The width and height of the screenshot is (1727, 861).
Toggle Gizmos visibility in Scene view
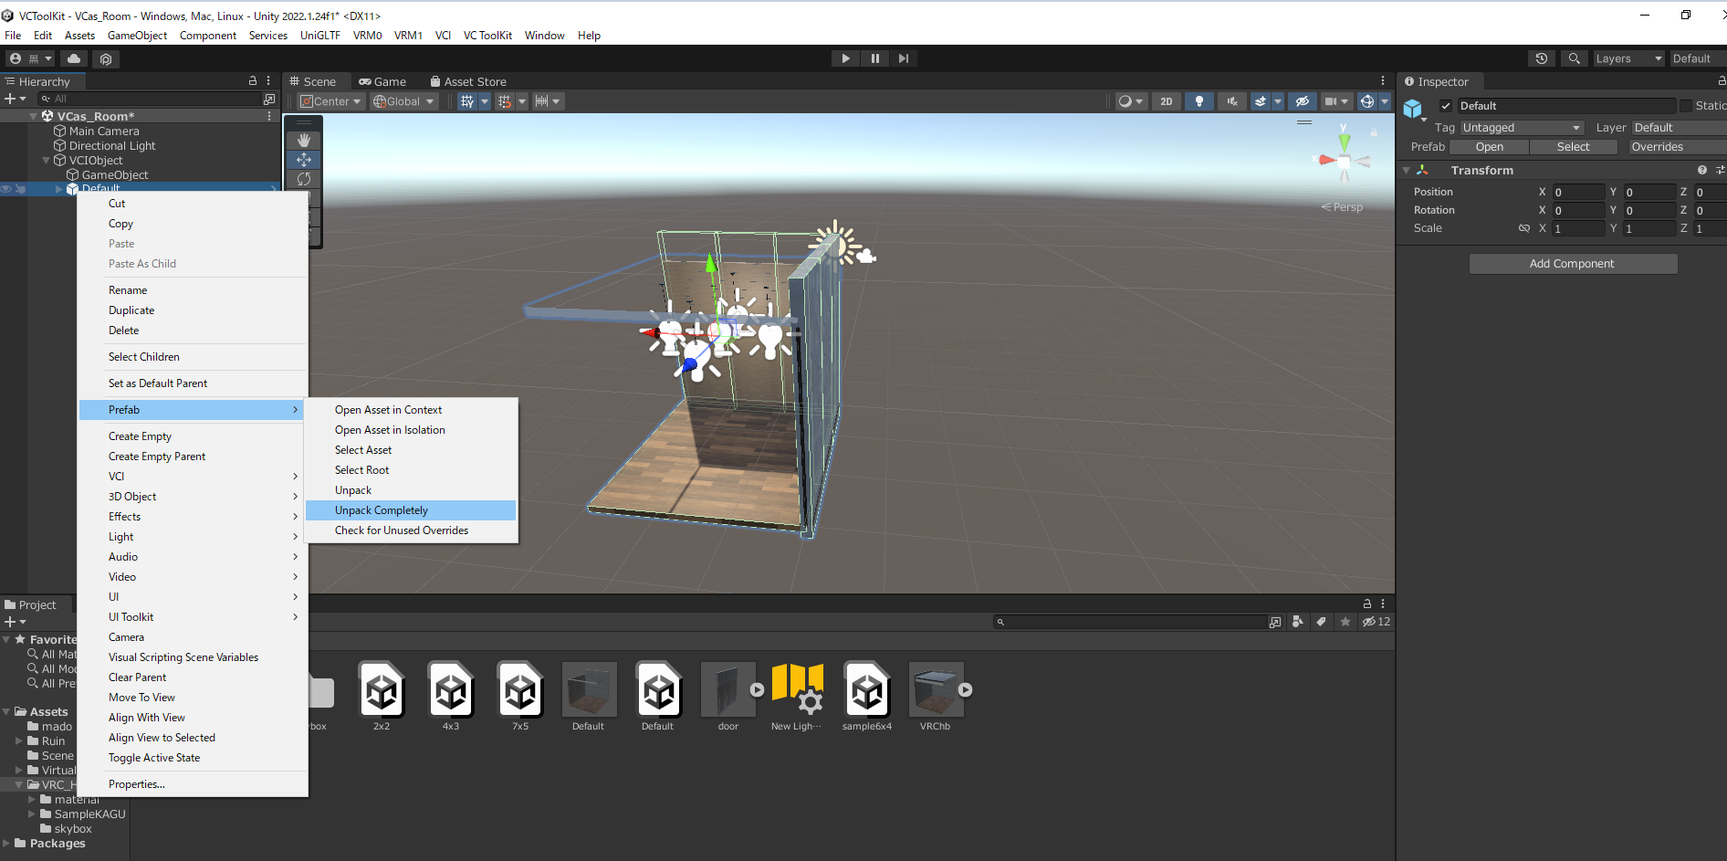[1367, 101]
